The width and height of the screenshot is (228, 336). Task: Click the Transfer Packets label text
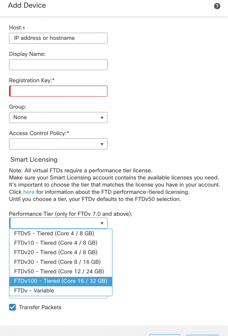[x=40, y=307]
